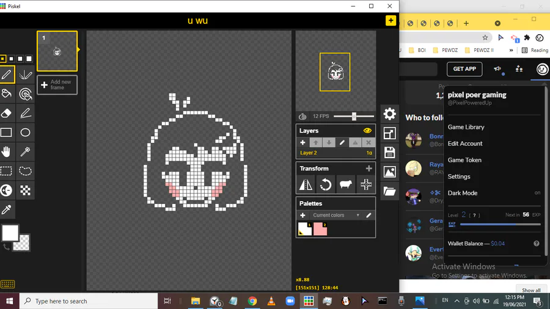Open Chrome from the taskbar
The image size is (550, 309).
tap(252, 301)
